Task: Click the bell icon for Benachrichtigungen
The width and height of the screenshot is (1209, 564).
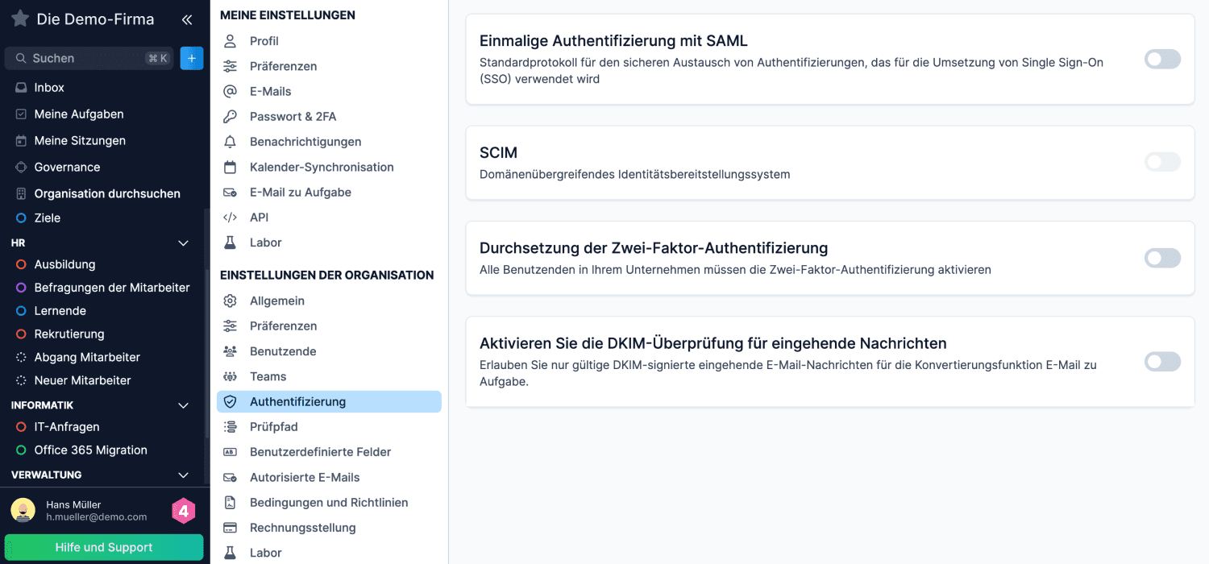Action: click(231, 142)
